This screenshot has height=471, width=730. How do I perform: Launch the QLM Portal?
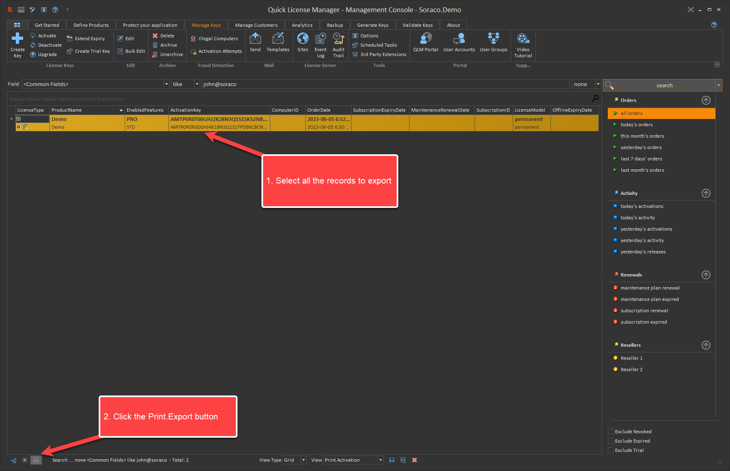tap(426, 42)
